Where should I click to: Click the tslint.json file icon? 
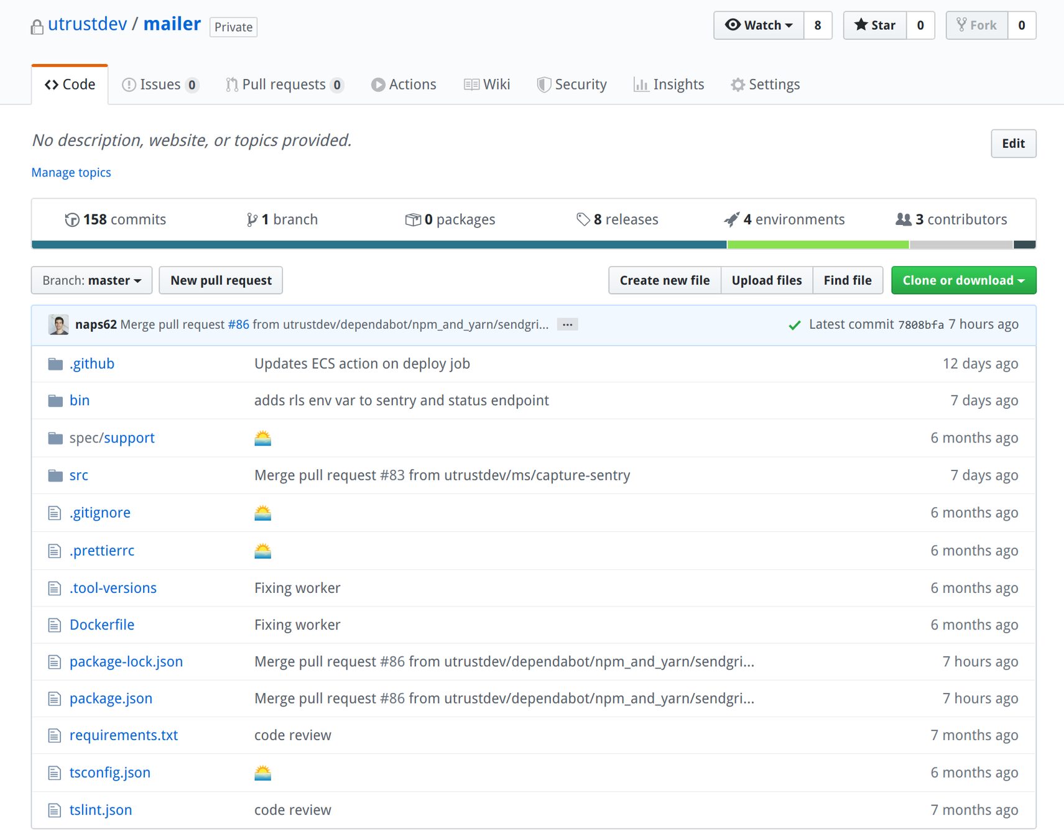[55, 810]
